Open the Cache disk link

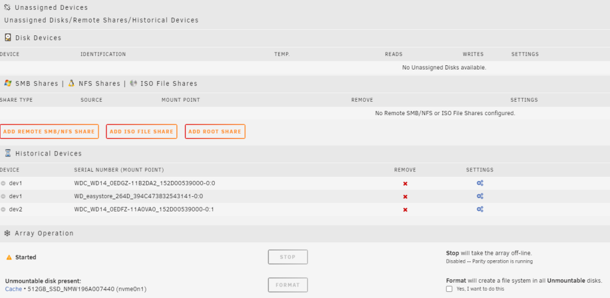[13, 289]
